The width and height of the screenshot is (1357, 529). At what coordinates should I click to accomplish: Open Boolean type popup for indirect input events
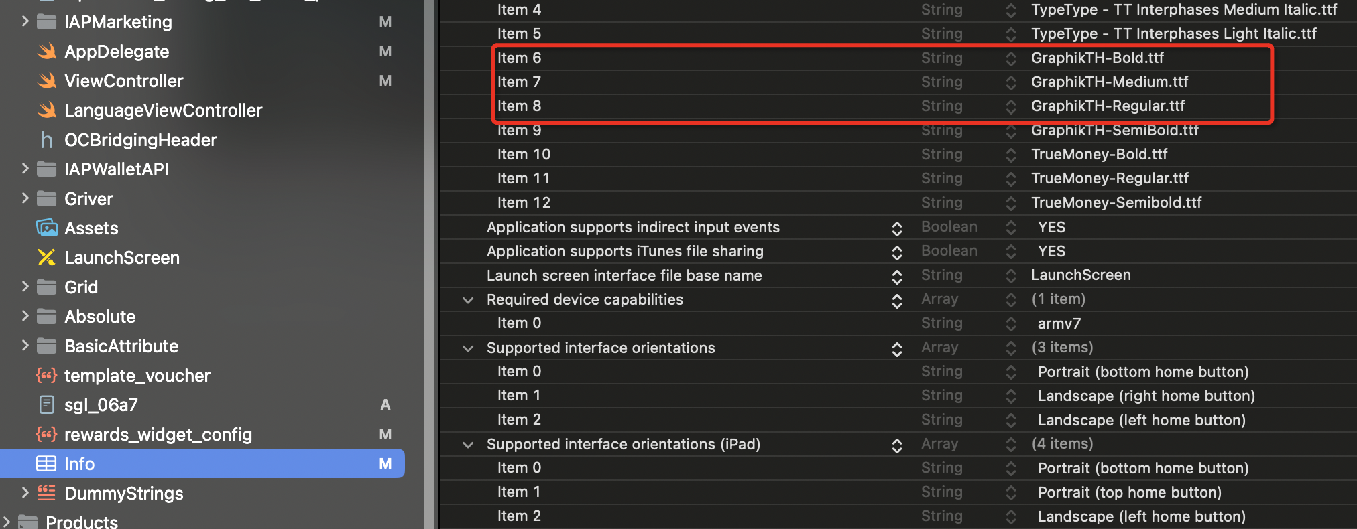click(x=1010, y=228)
